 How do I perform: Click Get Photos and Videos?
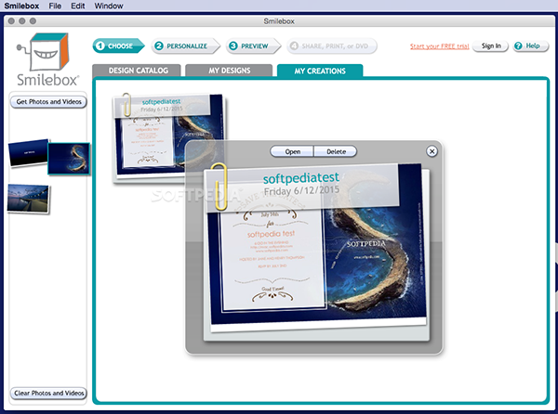tap(48, 102)
